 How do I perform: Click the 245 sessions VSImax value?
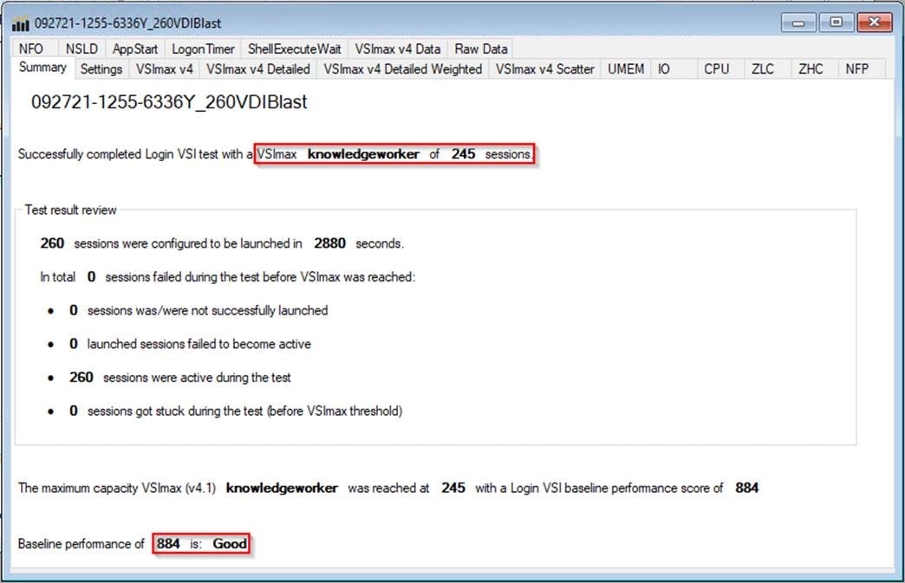tap(463, 154)
